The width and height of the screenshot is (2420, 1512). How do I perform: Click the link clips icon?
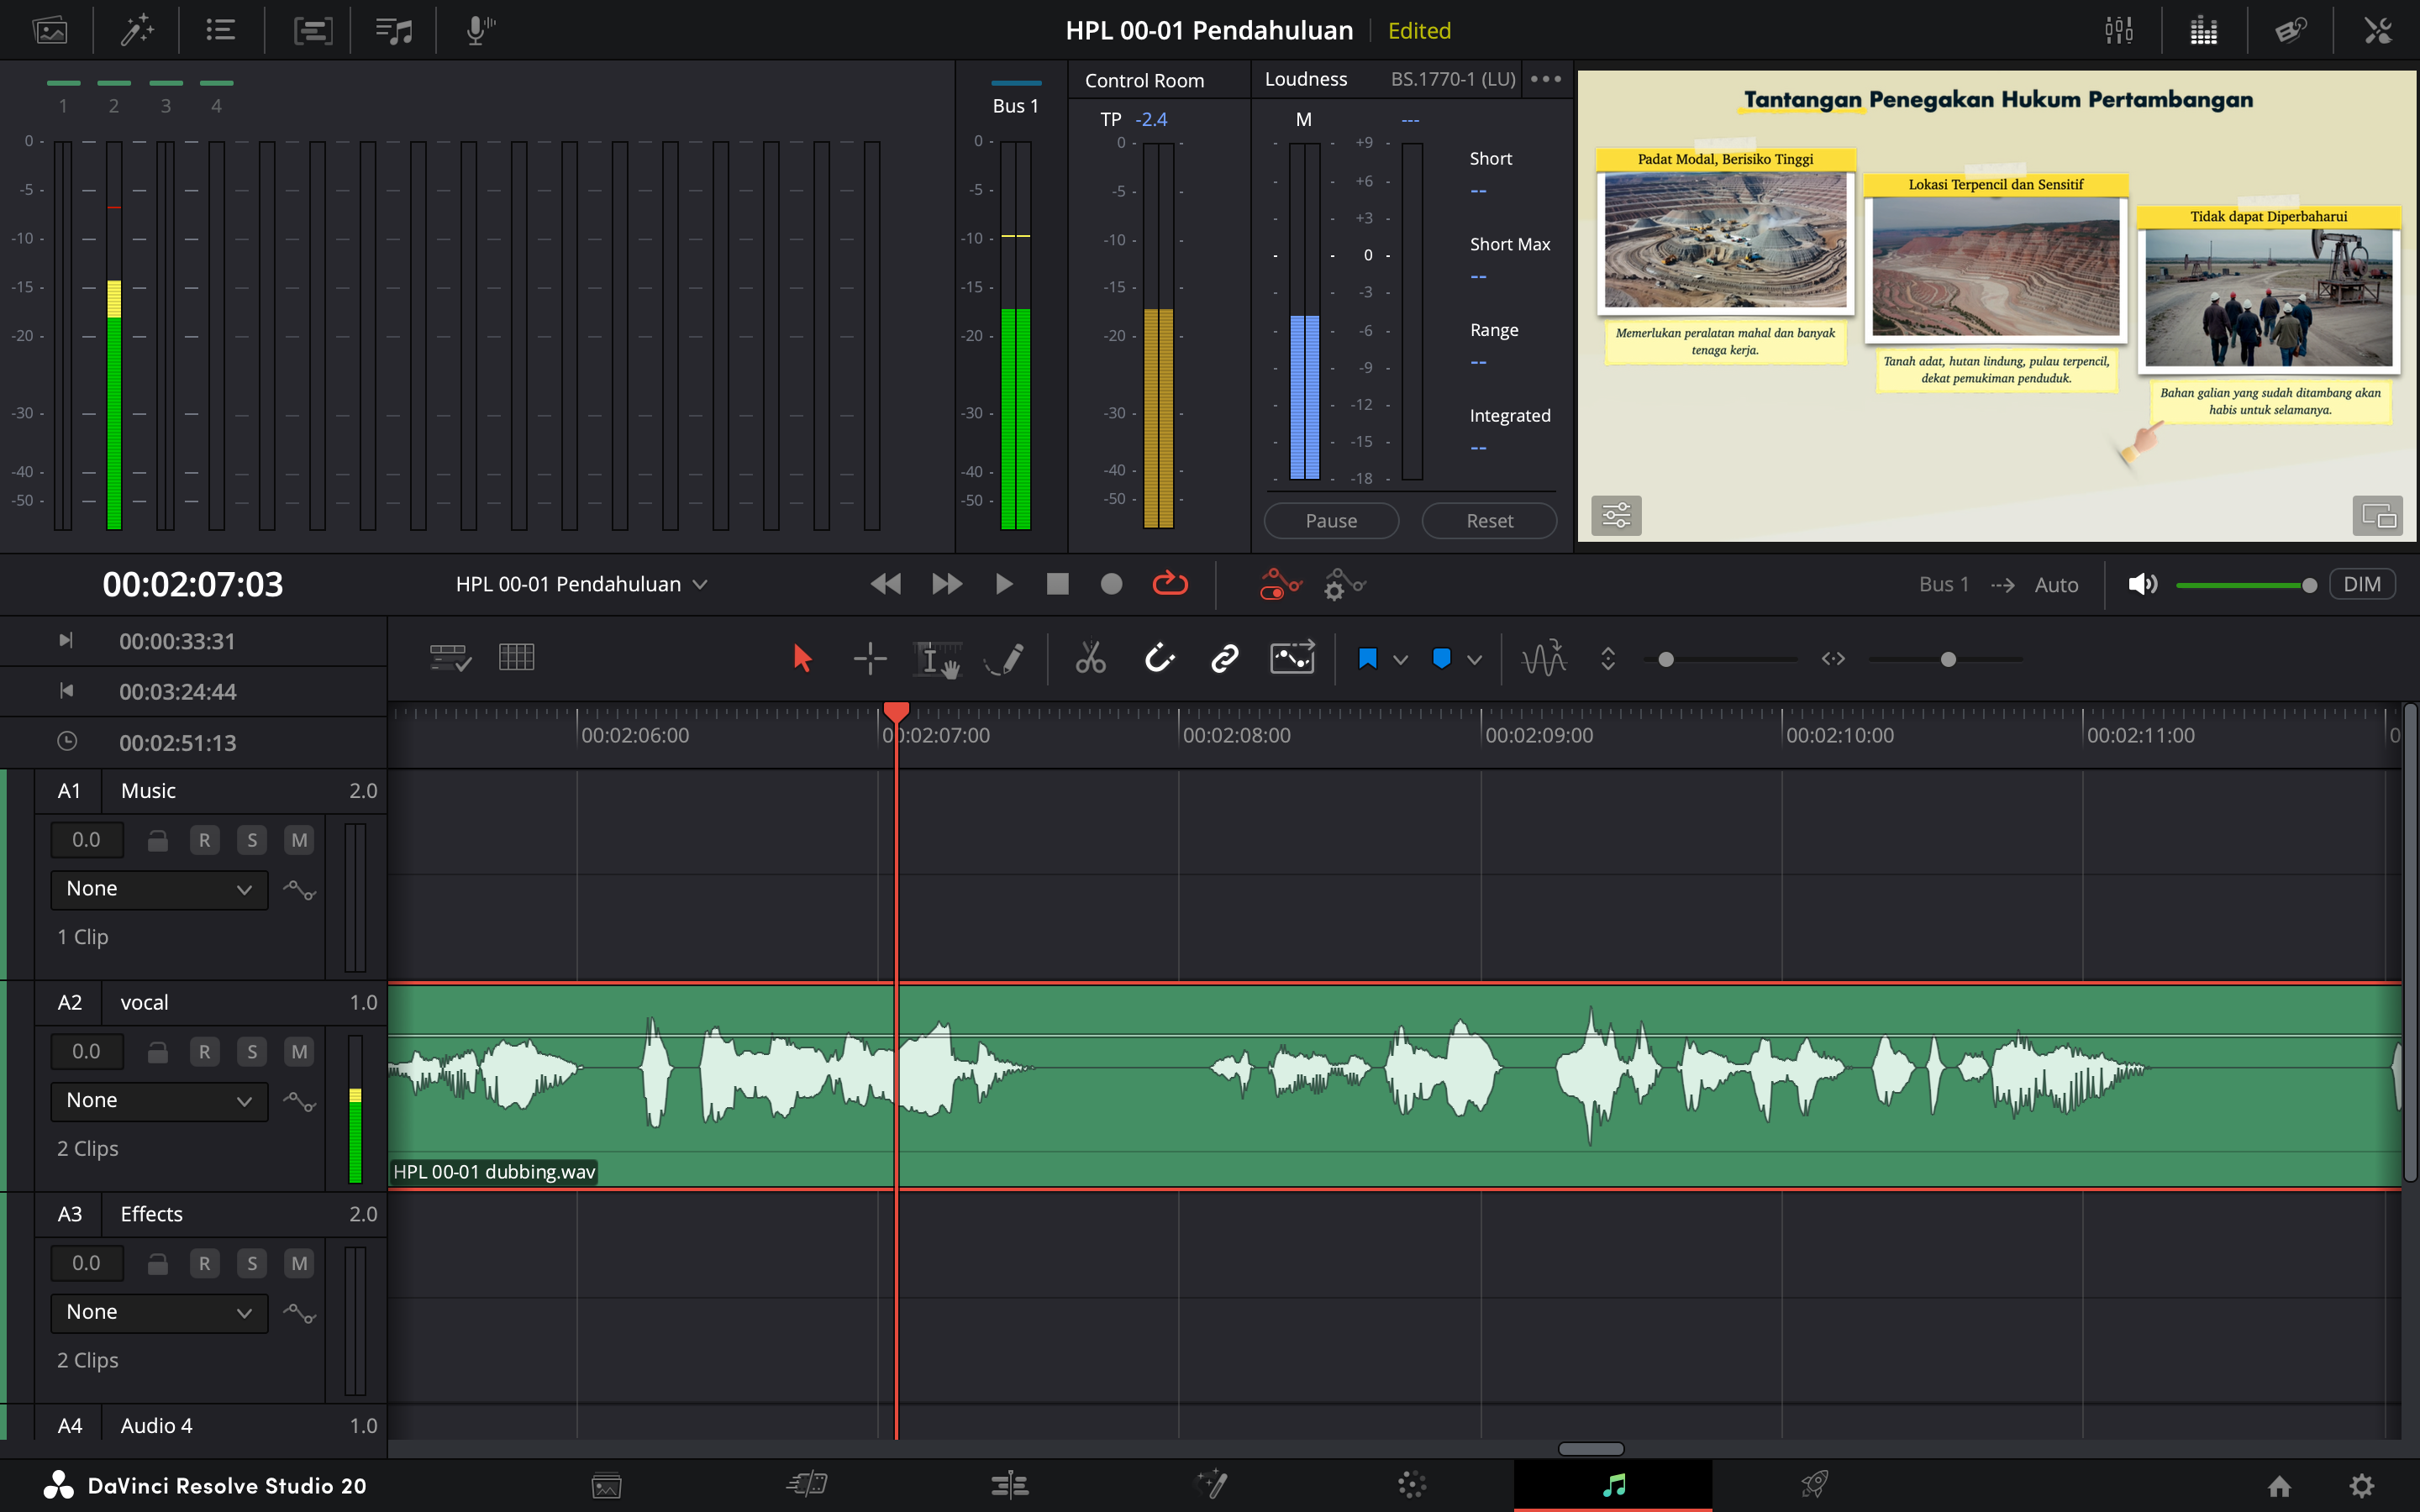point(1224,658)
